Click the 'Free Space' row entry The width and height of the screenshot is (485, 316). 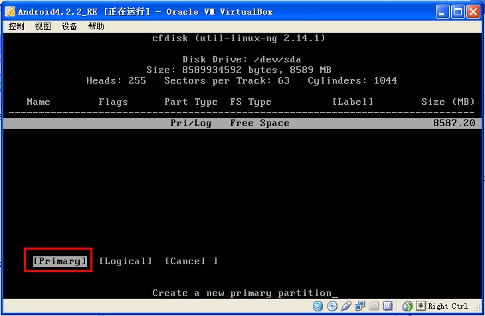[260, 123]
